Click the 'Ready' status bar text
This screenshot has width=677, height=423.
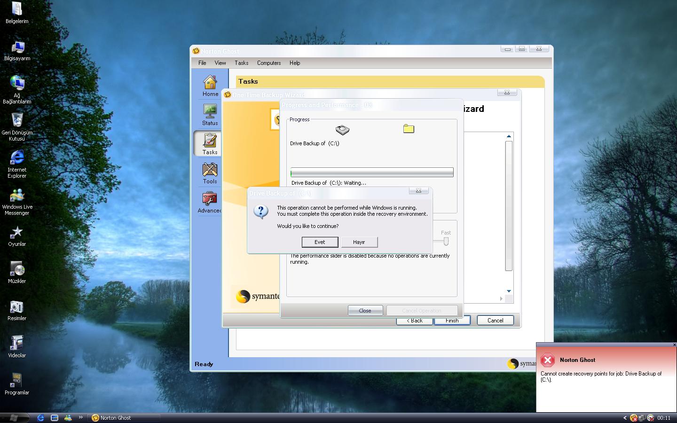204,364
